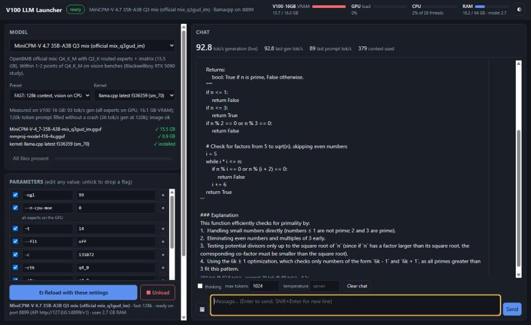Viewport: 531px width, 325px height.
Task: Click the PARAMETERS section heading
Action: (26, 182)
